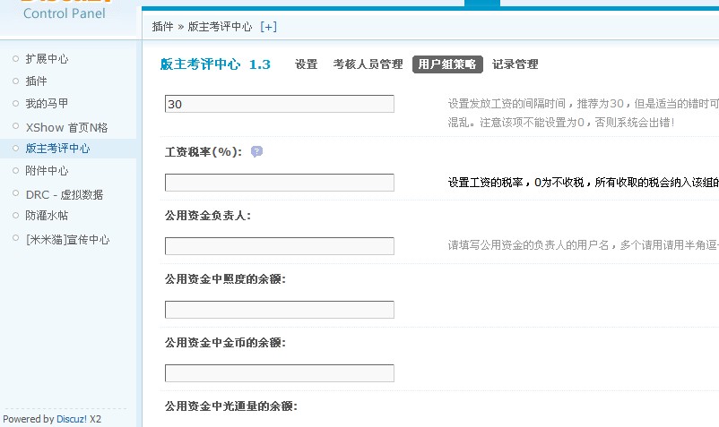This screenshot has height=427, width=719.
Task: Open 防灌水帖 in the sidebar
Action: click(x=47, y=215)
